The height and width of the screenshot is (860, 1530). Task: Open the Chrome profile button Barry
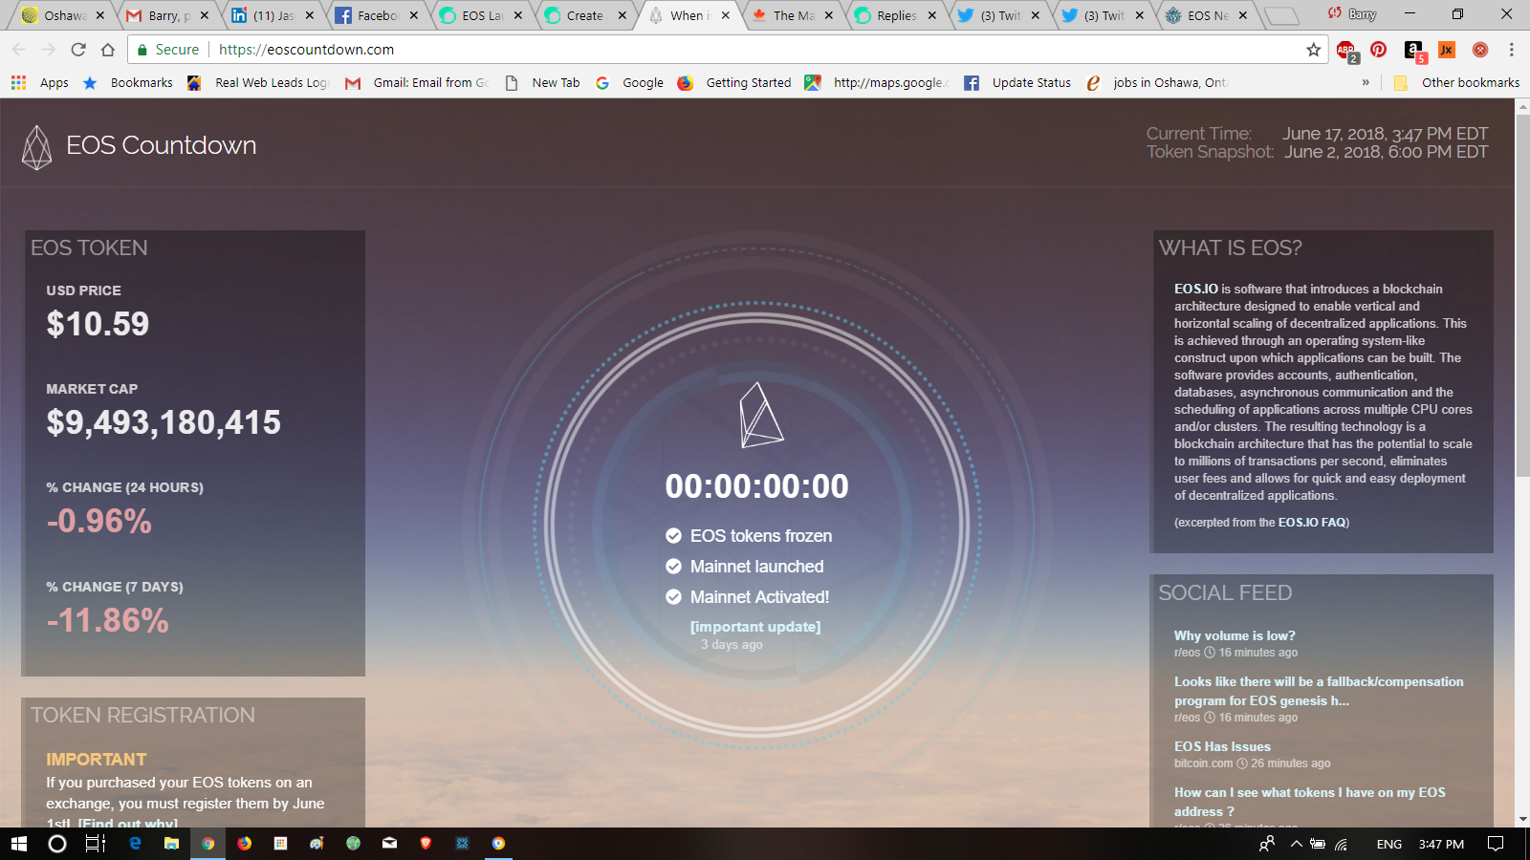pyautogui.click(x=1351, y=13)
